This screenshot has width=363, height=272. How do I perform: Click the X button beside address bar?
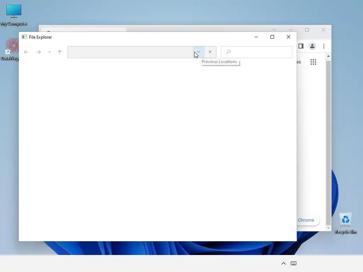[x=210, y=52]
